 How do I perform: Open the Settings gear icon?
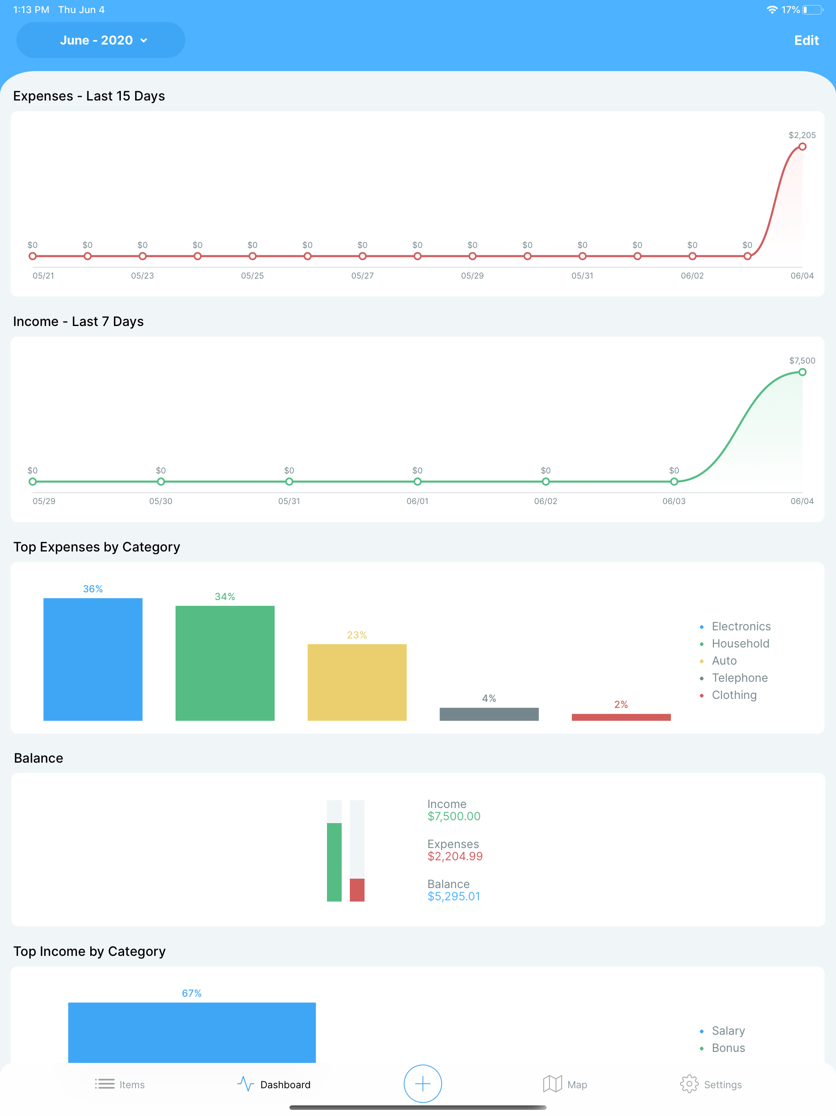[689, 1084]
